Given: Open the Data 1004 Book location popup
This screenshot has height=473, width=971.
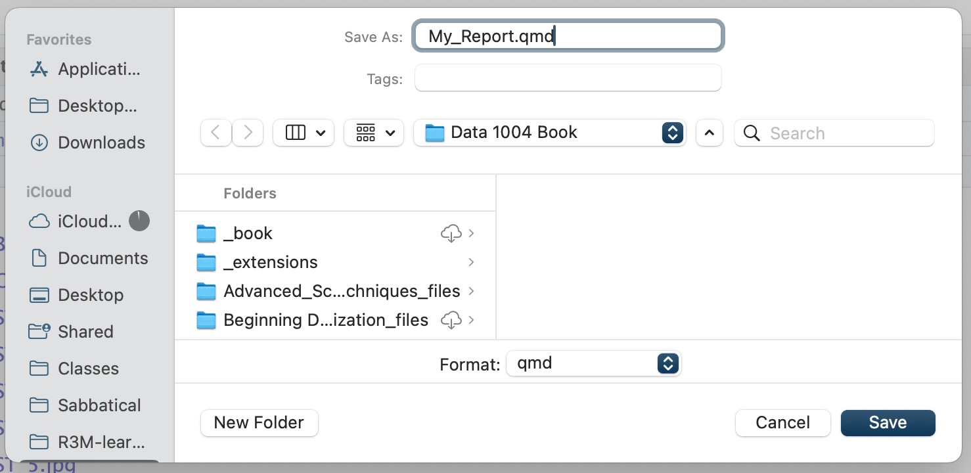Looking at the screenshot, I should point(549,133).
